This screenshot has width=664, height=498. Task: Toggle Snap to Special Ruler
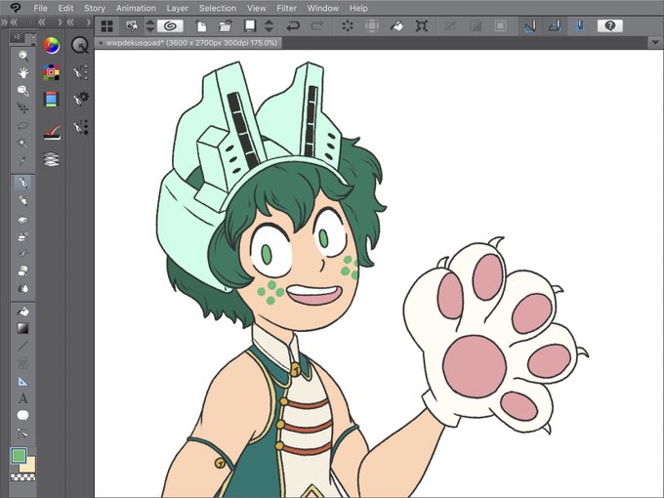click(x=556, y=26)
